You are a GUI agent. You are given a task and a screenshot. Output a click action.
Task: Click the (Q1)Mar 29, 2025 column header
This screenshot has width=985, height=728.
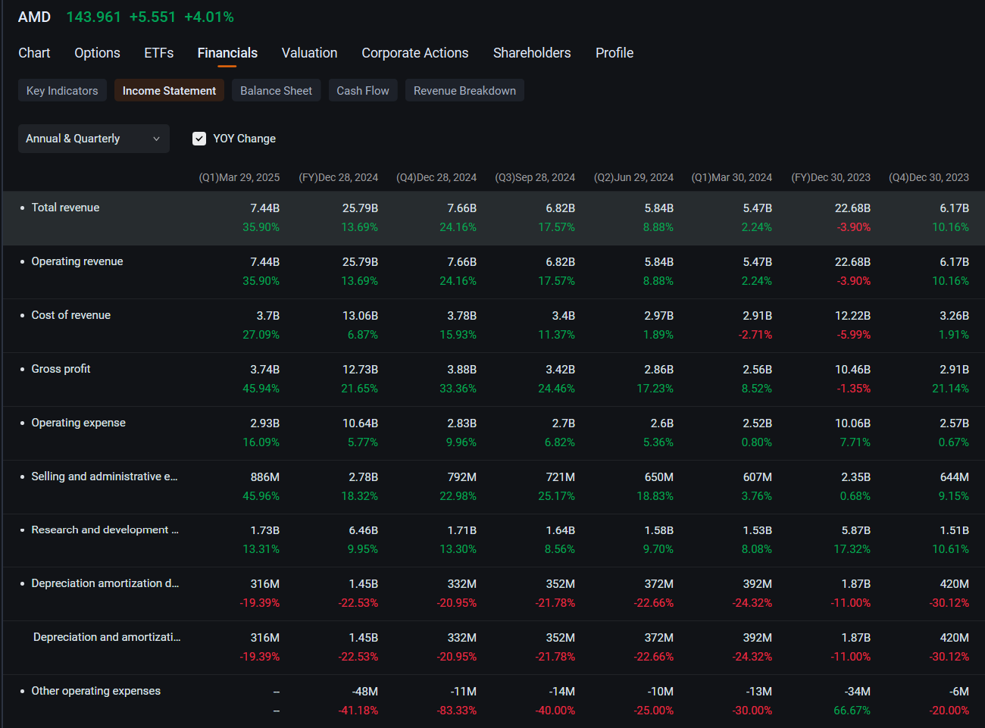coord(239,177)
